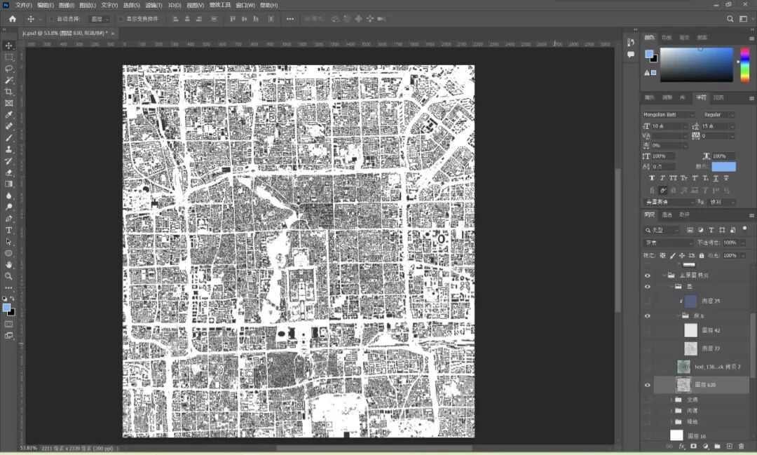Open the search icon at top right
The image size is (757, 455).
click(x=730, y=19)
